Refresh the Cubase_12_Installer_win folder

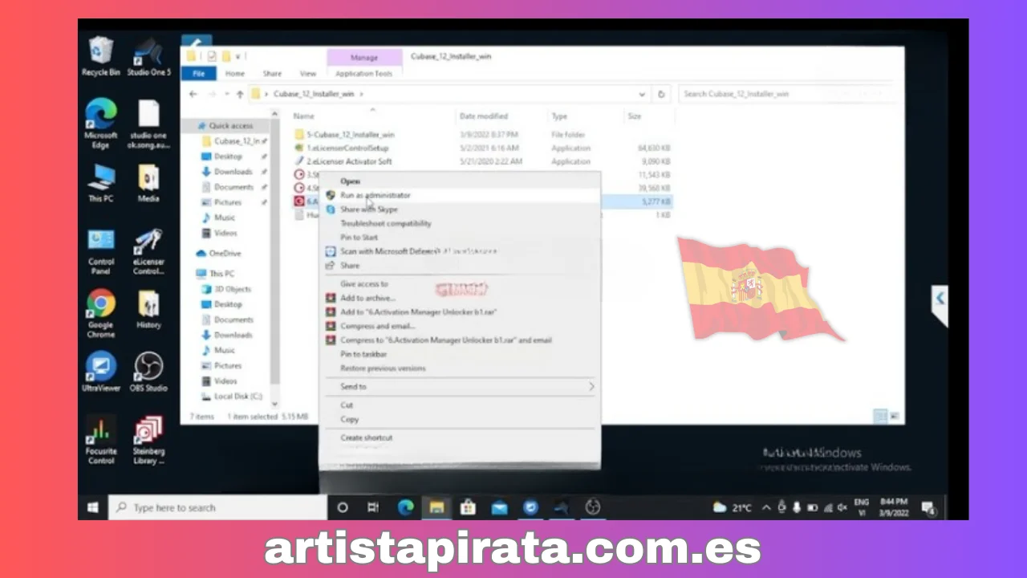pyautogui.click(x=661, y=94)
